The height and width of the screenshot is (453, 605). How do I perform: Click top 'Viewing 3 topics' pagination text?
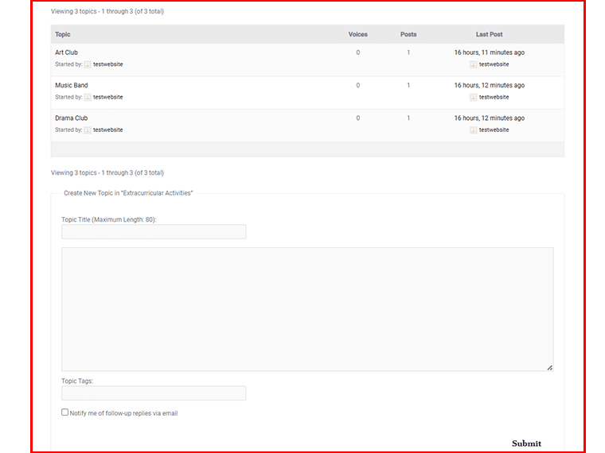tap(107, 12)
